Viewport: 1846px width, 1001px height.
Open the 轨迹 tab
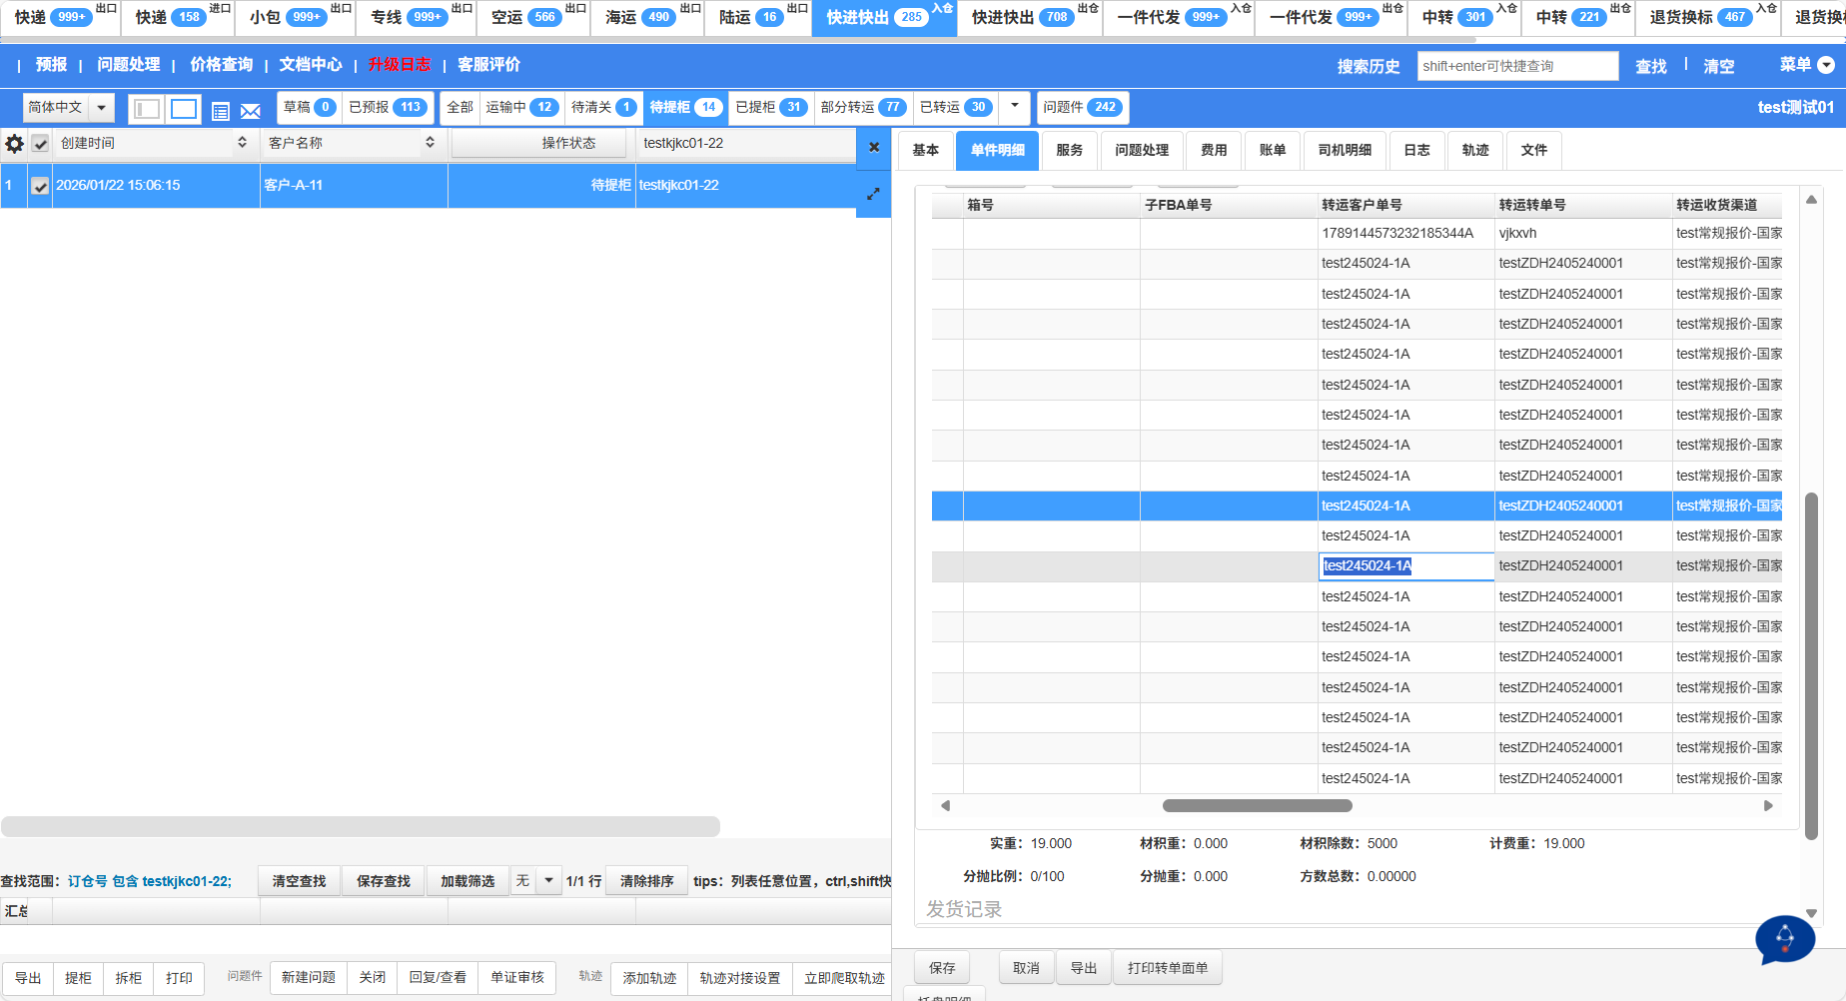tap(1474, 150)
